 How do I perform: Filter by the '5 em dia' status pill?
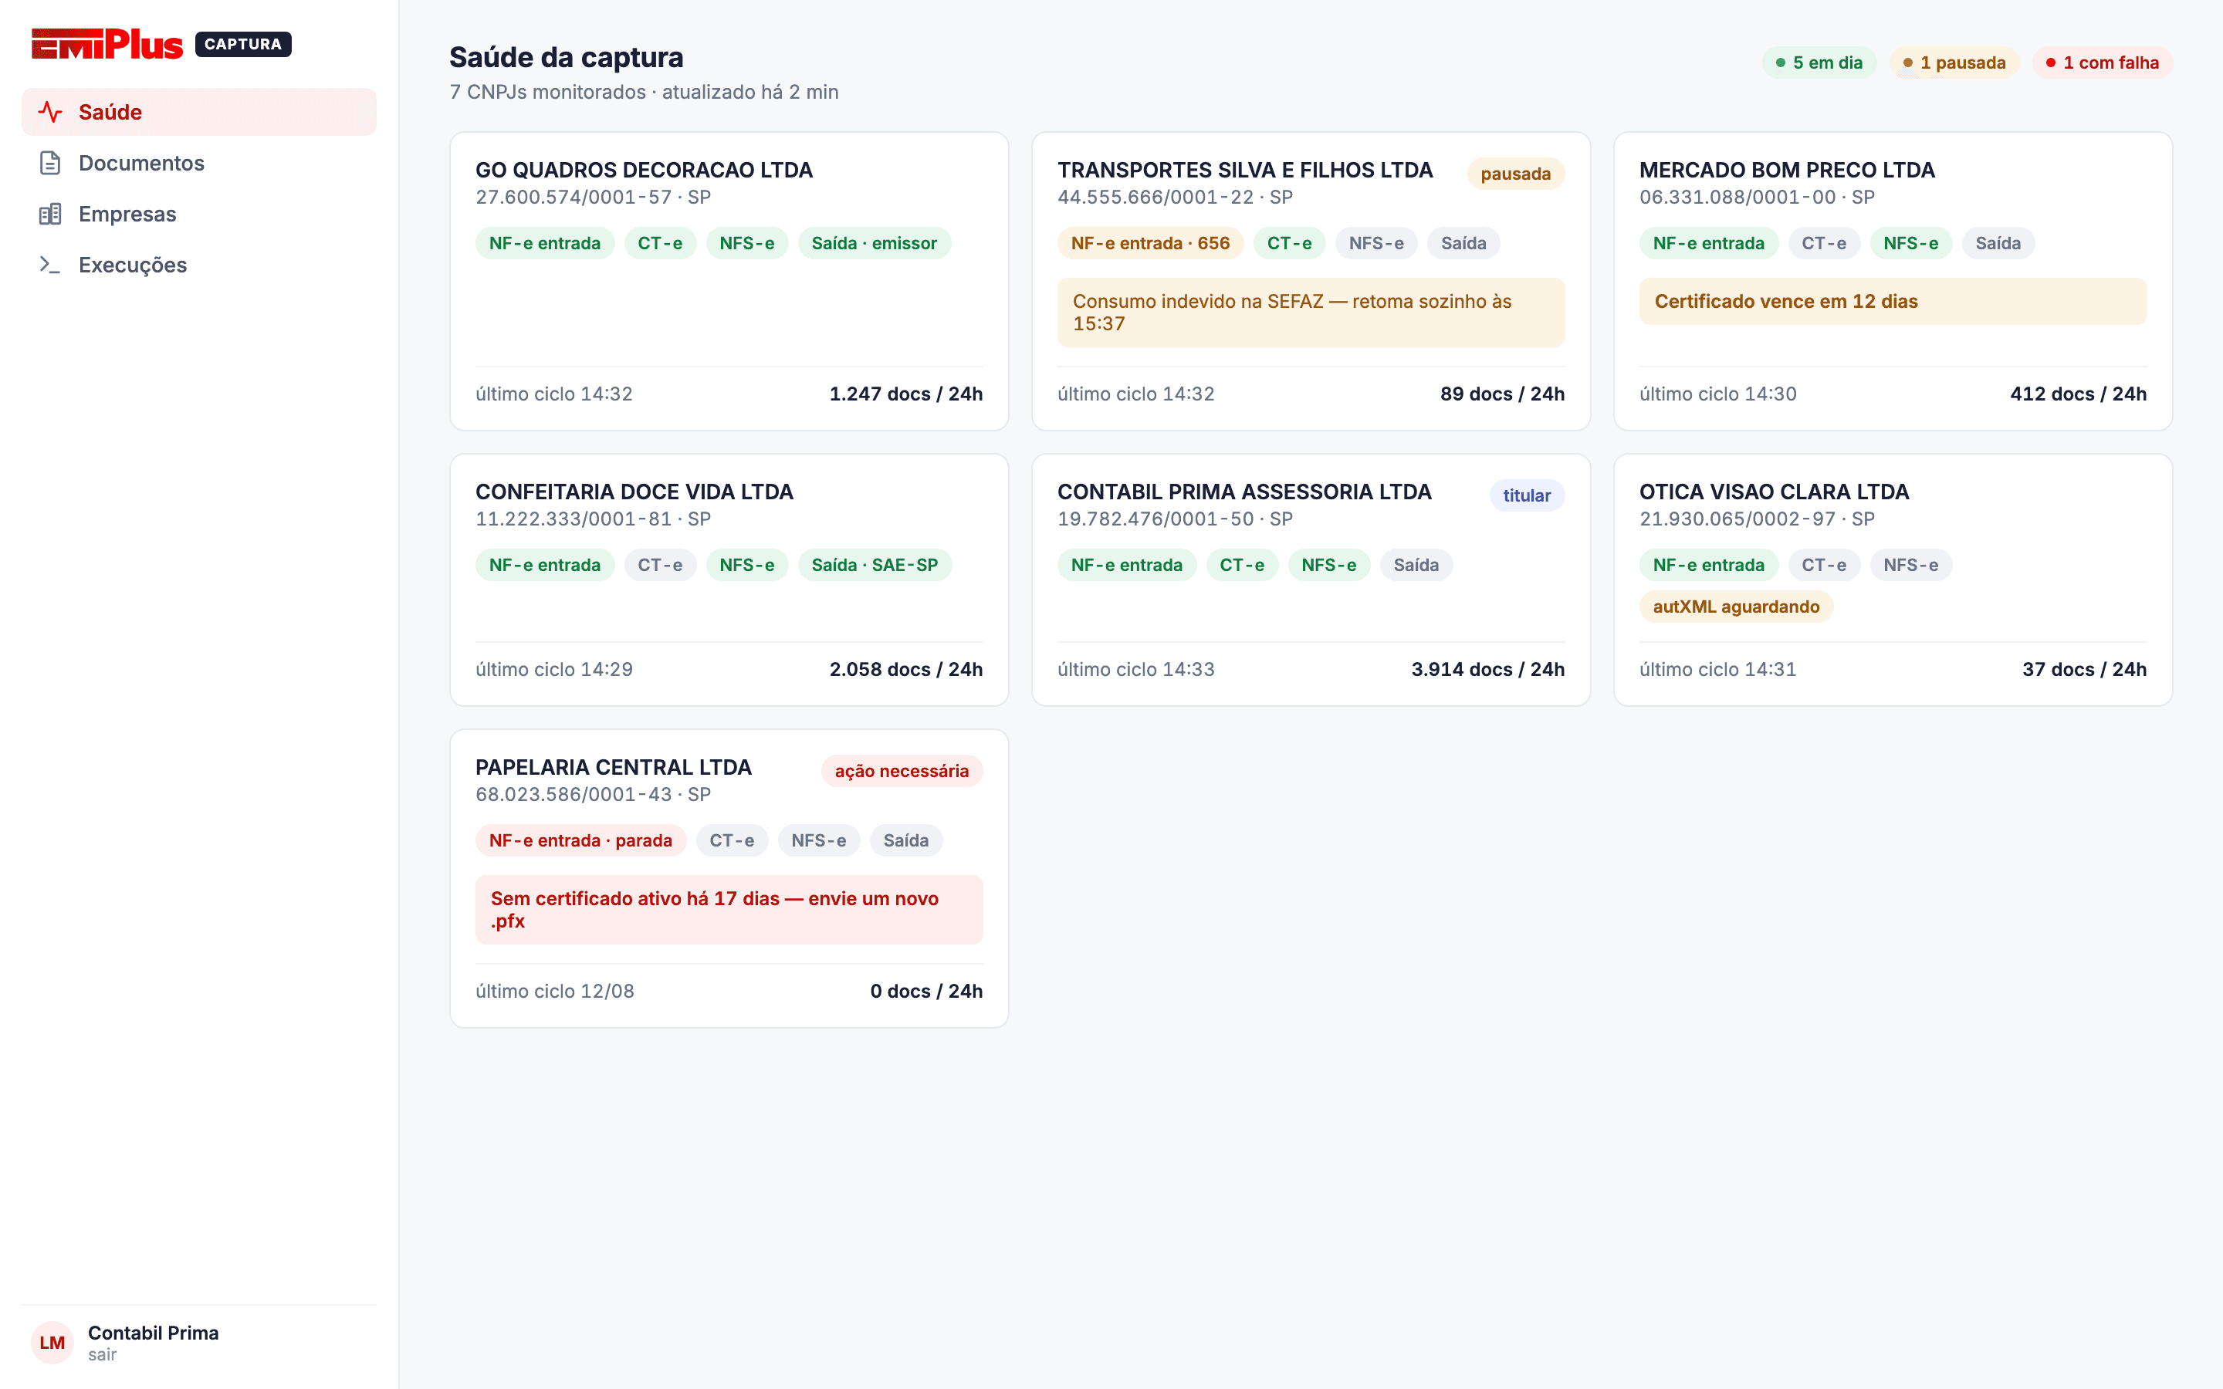click(1819, 63)
